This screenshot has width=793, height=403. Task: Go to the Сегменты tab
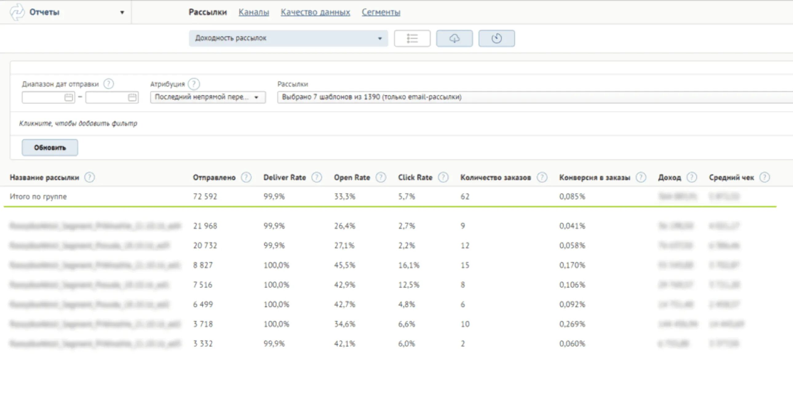pyautogui.click(x=381, y=12)
